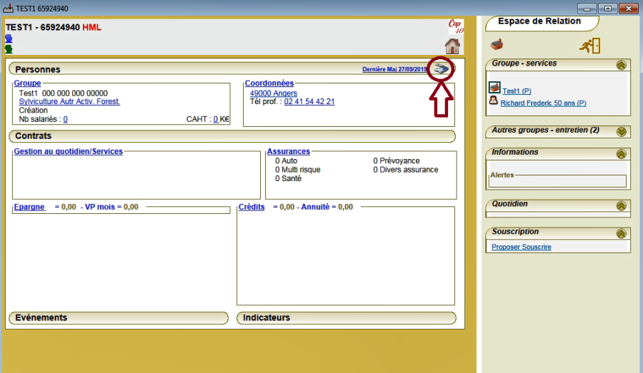Image resolution: width=643 pixels, height=373 pixels.
Task: Click the blue person icon below TEST1
Action: click(9, 39)
